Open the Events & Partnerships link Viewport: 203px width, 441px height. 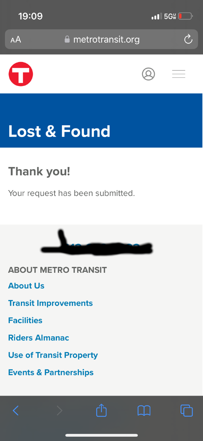[51, 372]
